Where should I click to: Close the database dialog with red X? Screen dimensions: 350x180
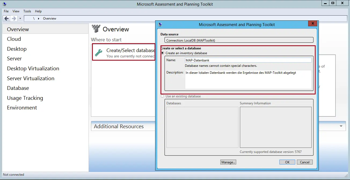pos(312,24)
